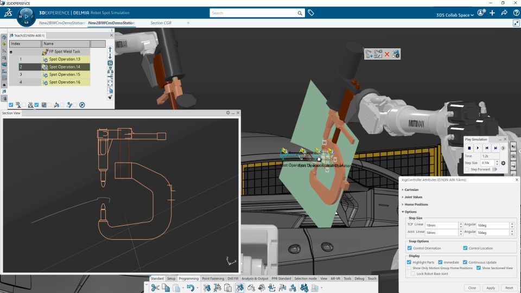Switch to the Section CGR tab

pyautogui.click(x=161, y=23)
